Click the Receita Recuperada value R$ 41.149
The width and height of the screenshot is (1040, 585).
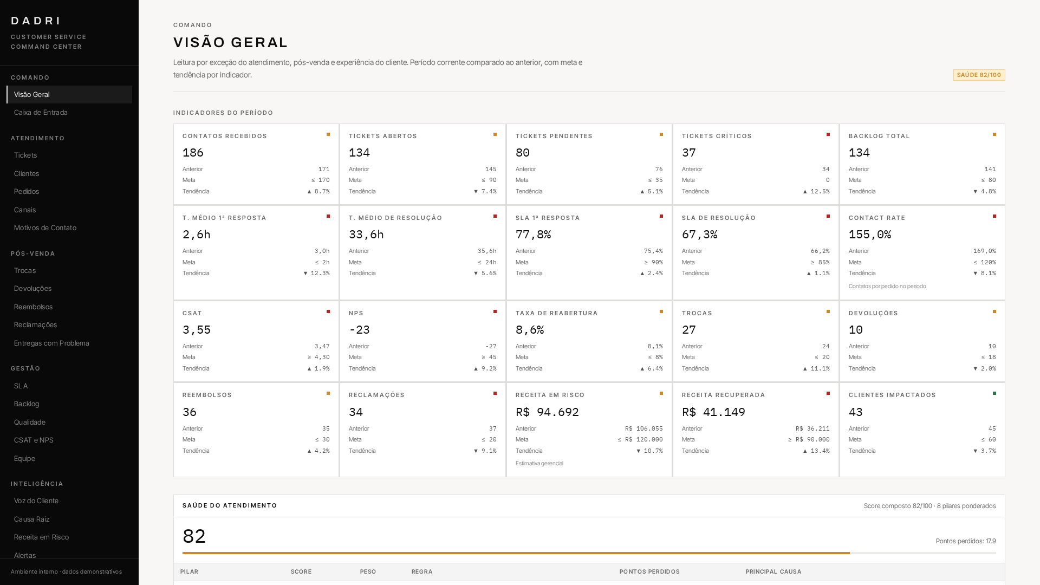pyautogui.click(x=713, y=412)
